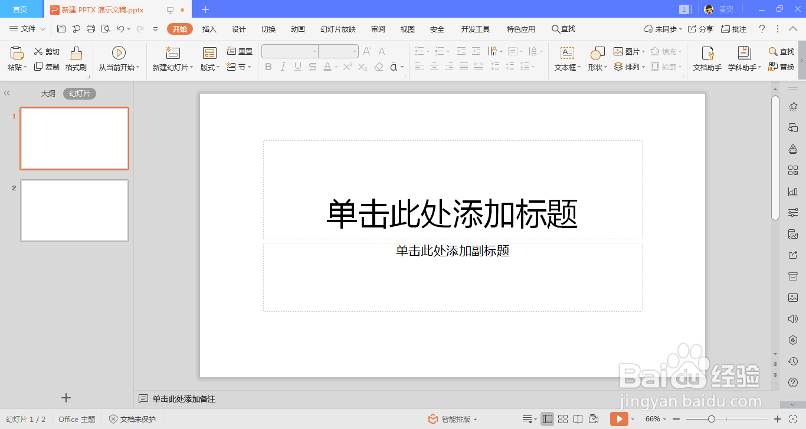Click the clear formatting eraser icon
The height and width of the screenshot is (429, 806).
[379, 67]
